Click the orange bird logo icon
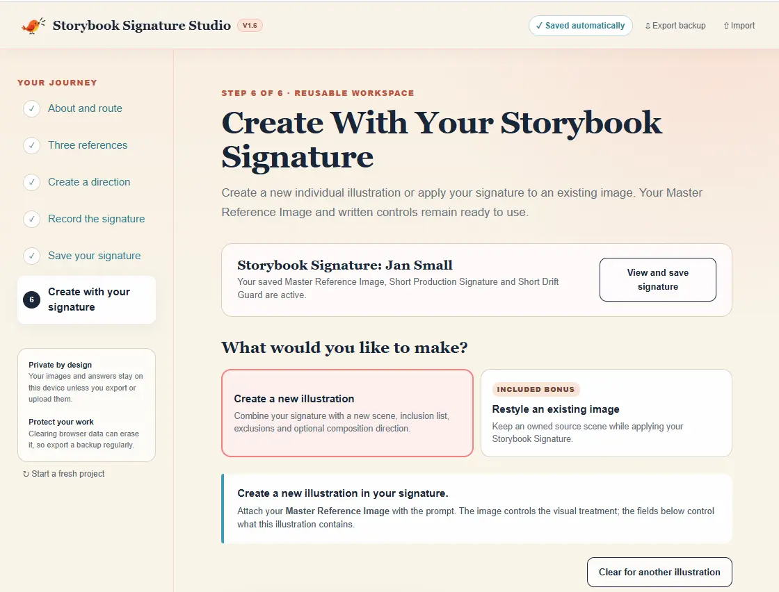Screen dimensions: 779x592 point(33,25)
